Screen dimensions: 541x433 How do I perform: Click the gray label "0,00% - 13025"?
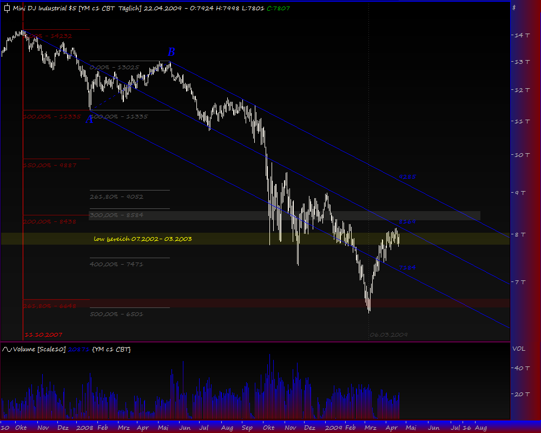[115, 67]
